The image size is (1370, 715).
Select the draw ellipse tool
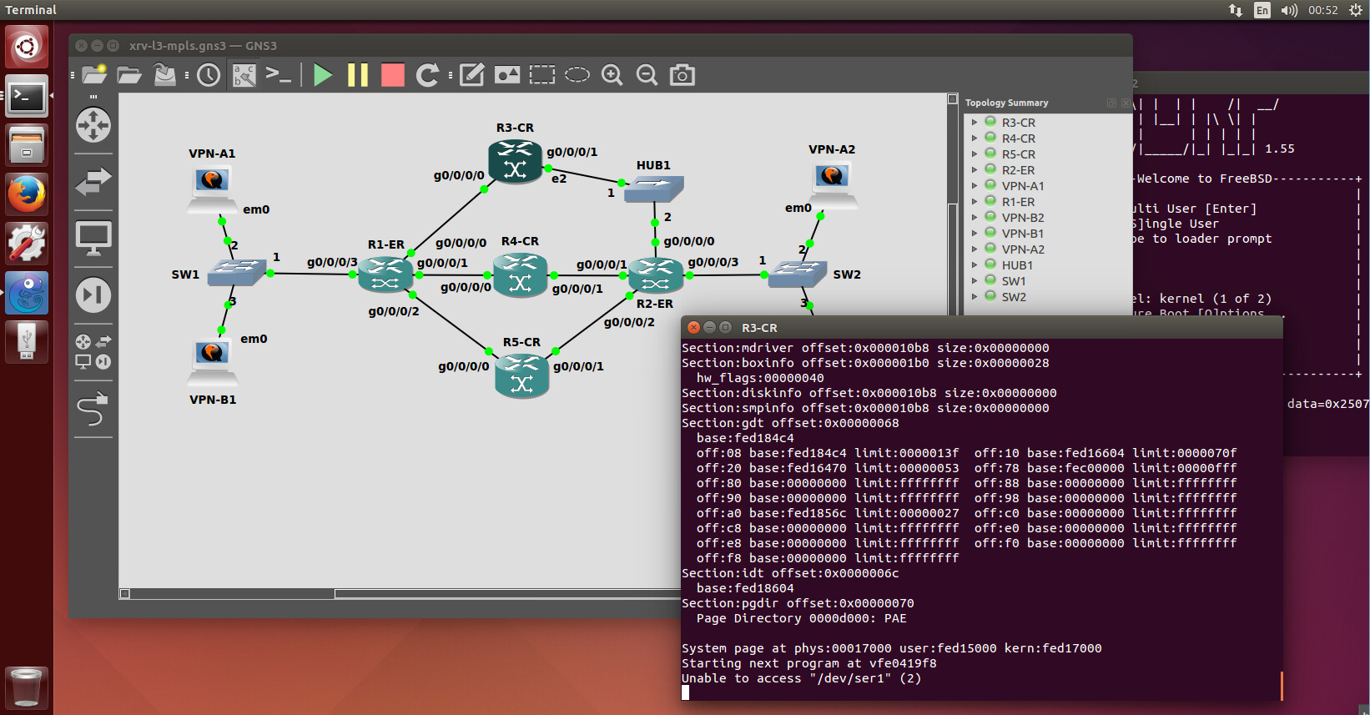pos(577,75)
